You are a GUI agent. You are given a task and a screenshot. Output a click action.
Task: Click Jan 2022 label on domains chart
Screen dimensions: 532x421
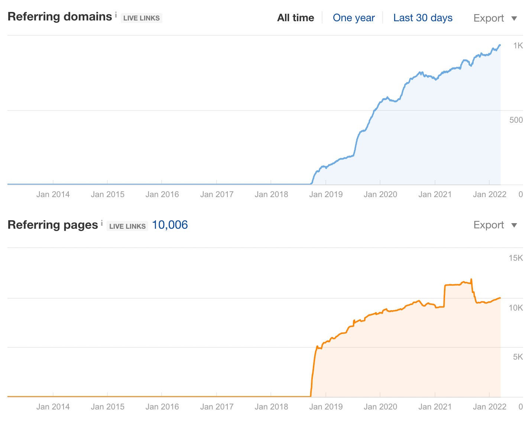click(490, 194)
